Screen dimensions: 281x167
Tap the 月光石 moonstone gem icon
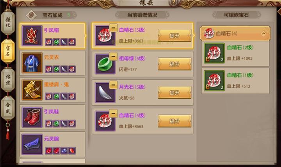click(105, 92)
